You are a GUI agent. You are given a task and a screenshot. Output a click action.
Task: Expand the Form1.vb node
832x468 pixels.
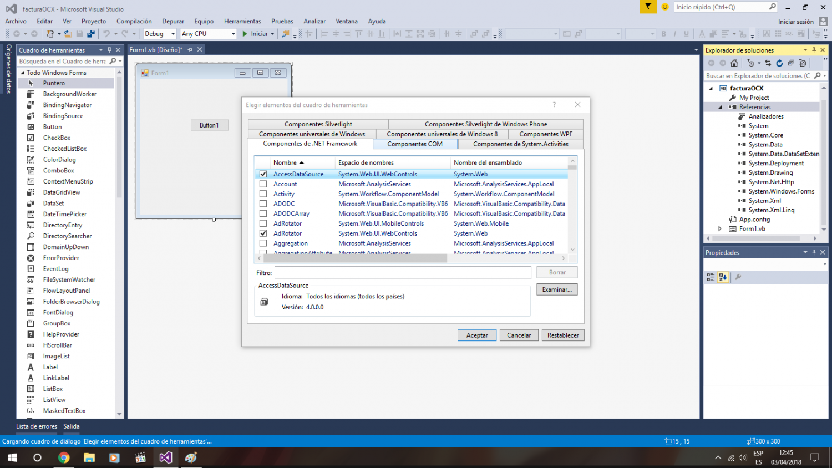click(x=721, y=228)
